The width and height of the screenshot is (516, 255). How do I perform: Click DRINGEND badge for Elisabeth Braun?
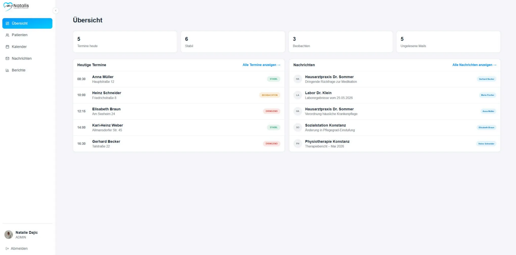(272, 111)
